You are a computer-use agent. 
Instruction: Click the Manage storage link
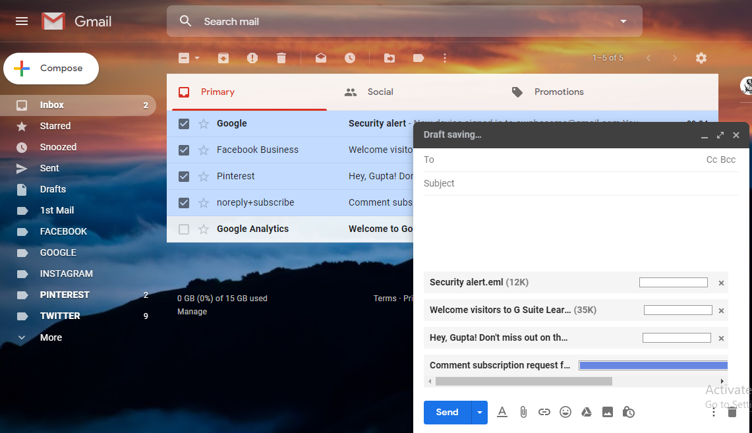click(x=192, y=312)
